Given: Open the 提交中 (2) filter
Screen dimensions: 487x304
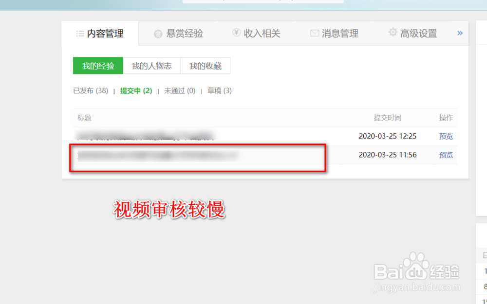Looking at the screenshot, I should click(135, 90).
